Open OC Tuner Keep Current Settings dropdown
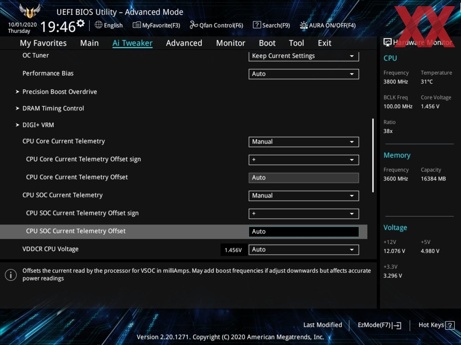Viewport: 461px width, 345px height. pos(304,56)
